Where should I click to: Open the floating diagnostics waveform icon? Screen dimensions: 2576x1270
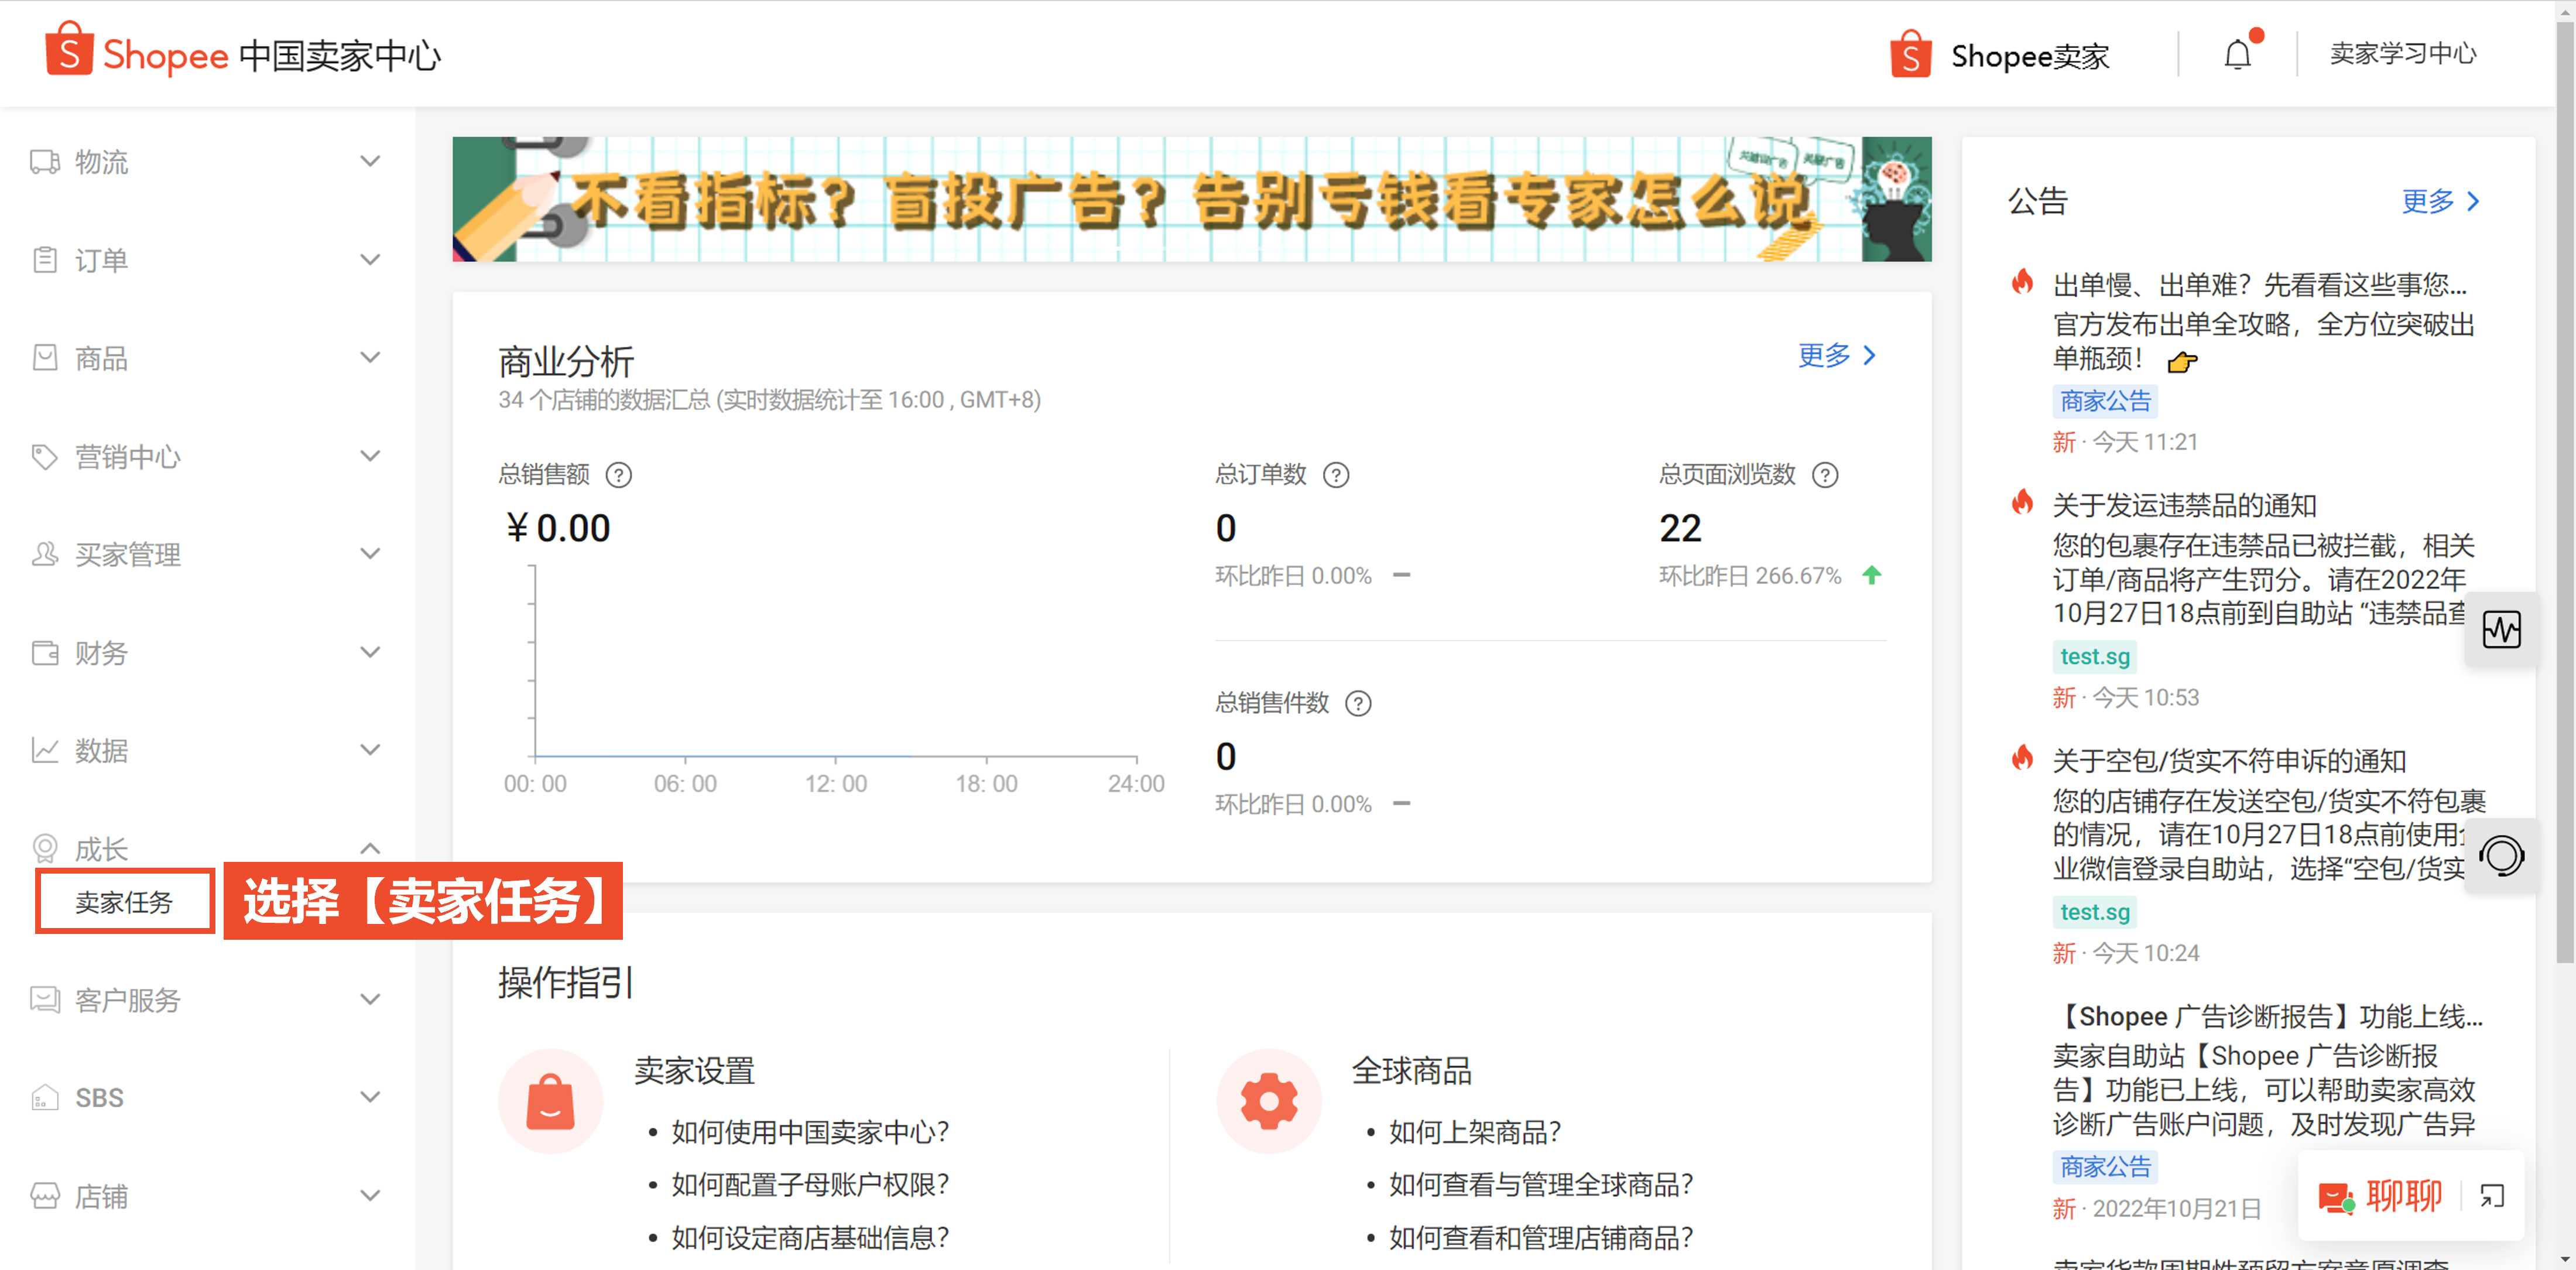[x=2501, y=629]
